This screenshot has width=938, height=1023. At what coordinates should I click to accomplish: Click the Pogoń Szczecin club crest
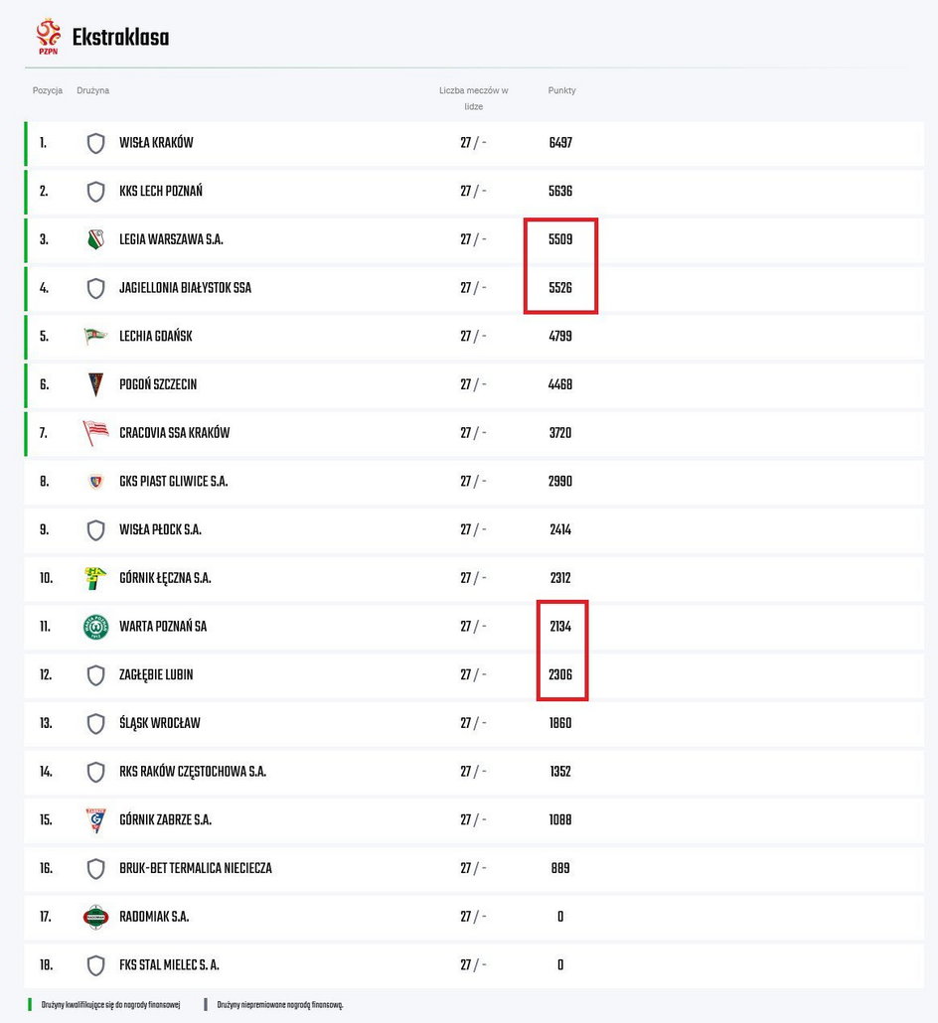(x=96, y=384)
